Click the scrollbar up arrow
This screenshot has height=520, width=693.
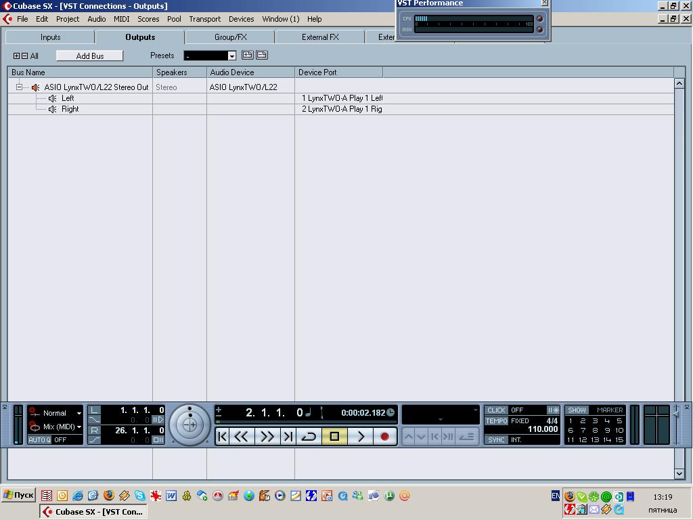679,83
